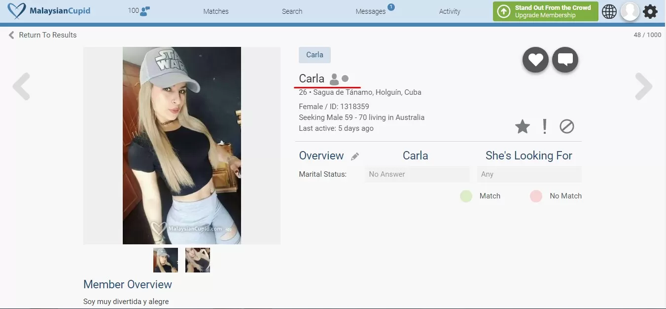666x309 pixels.
Task: Open the Search menu
Action: tap(292, 11)
